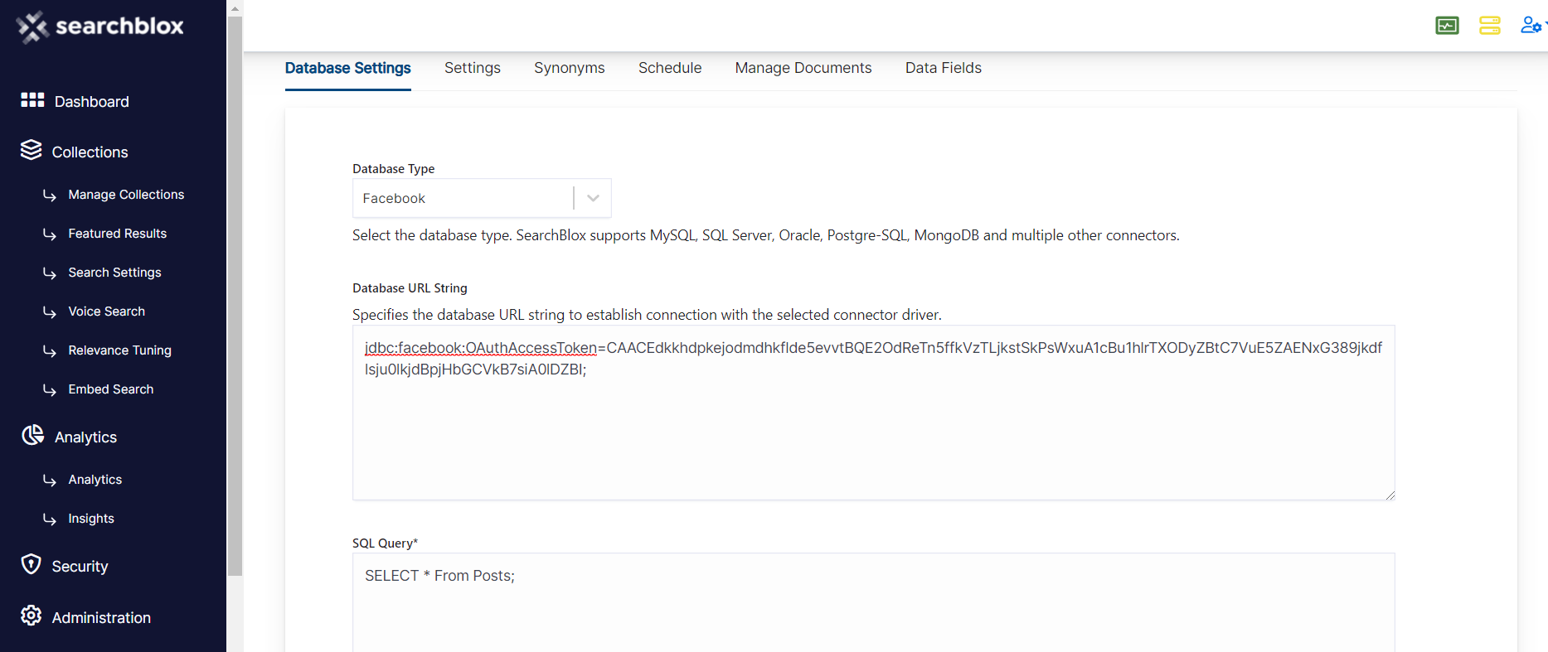
Task: Open Manage Collections link
Action: 126,195
